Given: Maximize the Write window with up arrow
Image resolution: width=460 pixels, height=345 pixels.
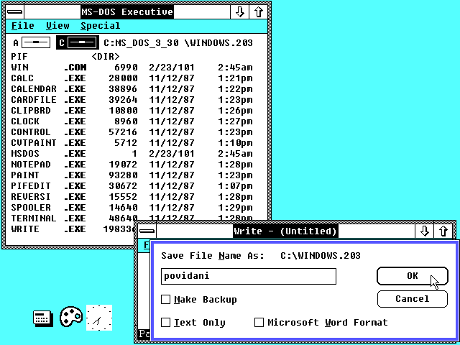Looking at the screenshot, I should [x=443, y=231].
